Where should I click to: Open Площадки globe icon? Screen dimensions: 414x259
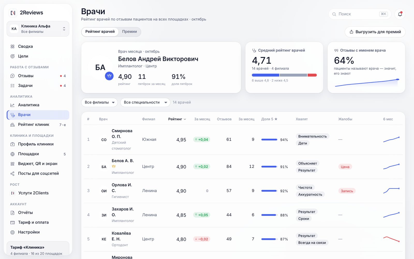[x=12, y=154]
